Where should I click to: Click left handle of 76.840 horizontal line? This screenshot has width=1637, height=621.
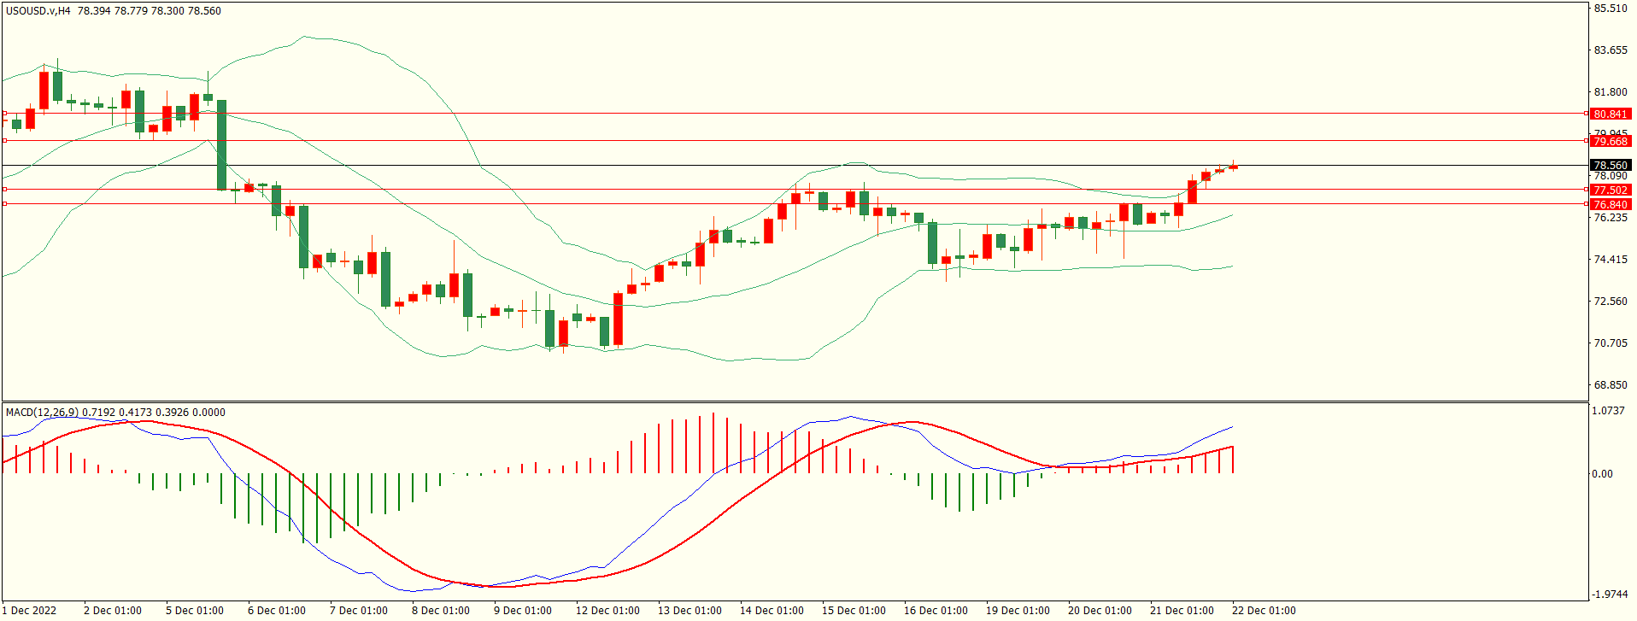[x=5, y=203]
